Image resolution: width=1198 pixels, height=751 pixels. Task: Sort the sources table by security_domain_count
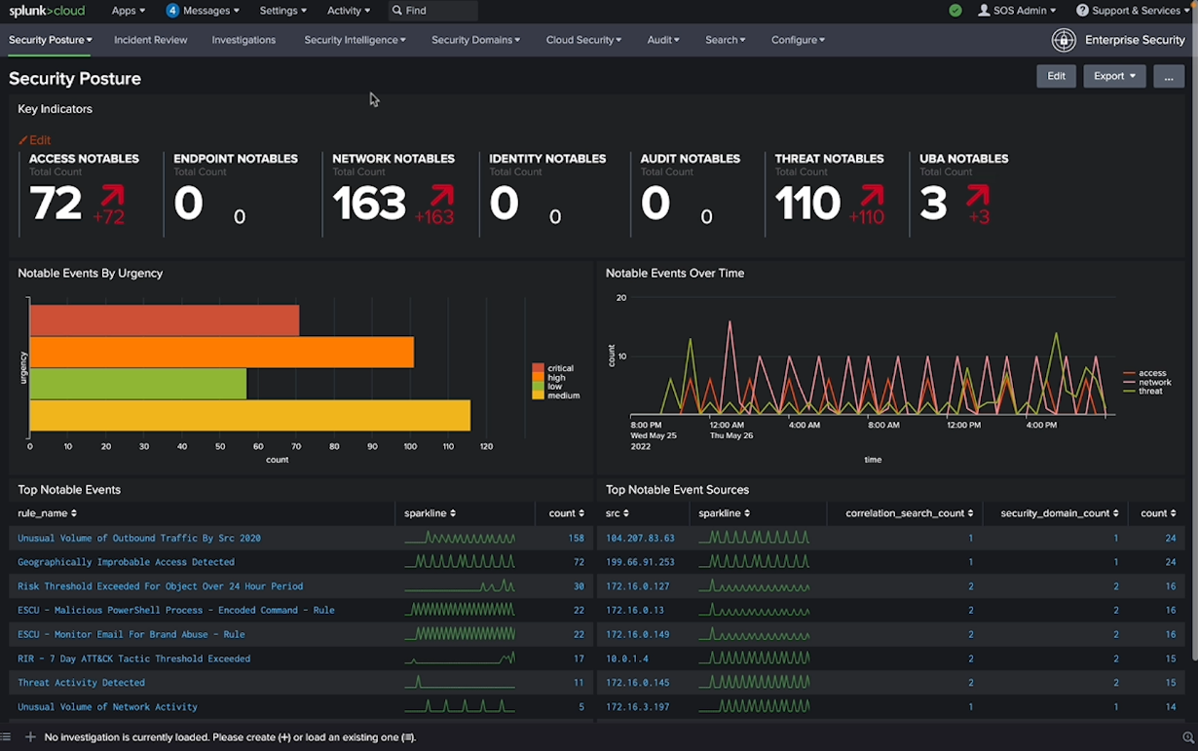pos(1060,513)
